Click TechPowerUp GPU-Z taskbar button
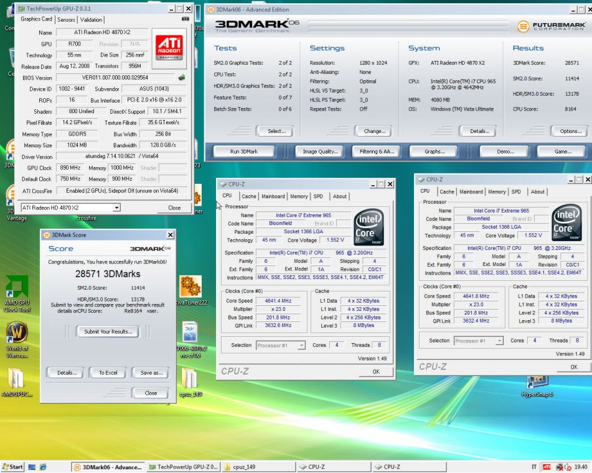 click(184, 467)
